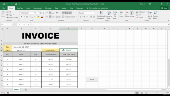170x96 pixels.
Task: Click the Insert Function fx icon
Action: (x=28, y=25)
